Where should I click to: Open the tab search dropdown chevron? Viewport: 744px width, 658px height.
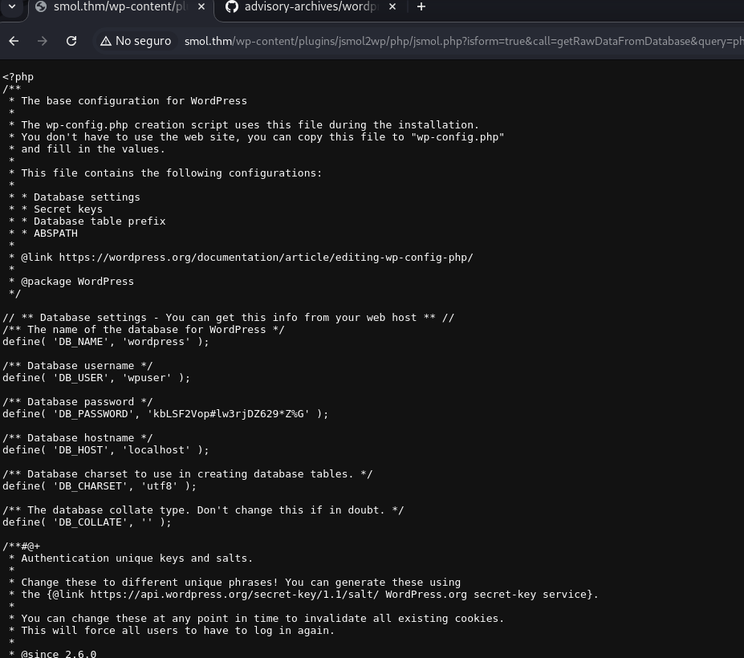click(x=12, y=6)
